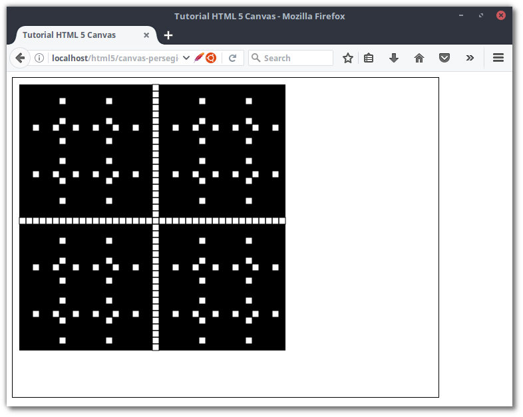Close the Tutorial HTML 5 Canvas tab
Viewport: 523px width, 417px height.
click(146, 35)
